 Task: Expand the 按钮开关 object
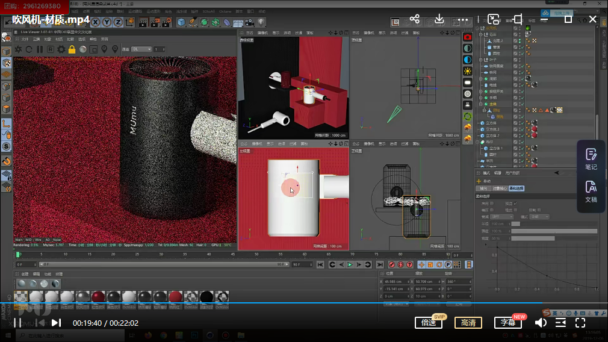(x=481, y=92)
